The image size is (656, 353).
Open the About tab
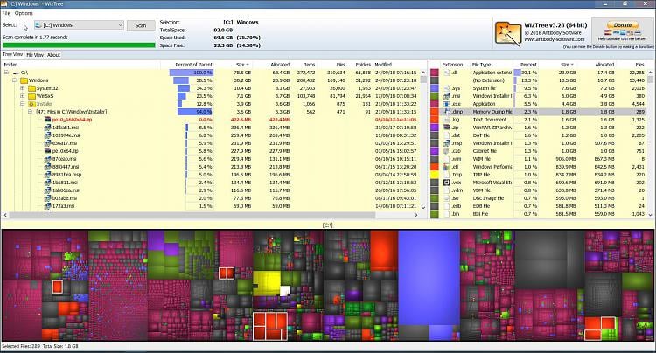53,55
